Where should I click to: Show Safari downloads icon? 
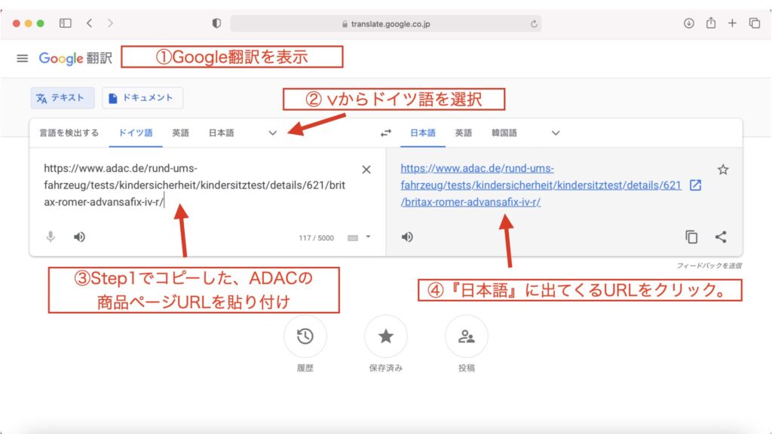point(689,23)
